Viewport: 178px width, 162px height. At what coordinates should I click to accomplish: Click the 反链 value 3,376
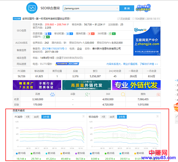click(75, 76)
